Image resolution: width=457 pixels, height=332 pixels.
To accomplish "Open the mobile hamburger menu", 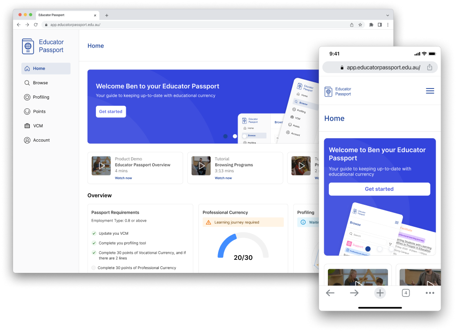I will [x=430, y=91].
